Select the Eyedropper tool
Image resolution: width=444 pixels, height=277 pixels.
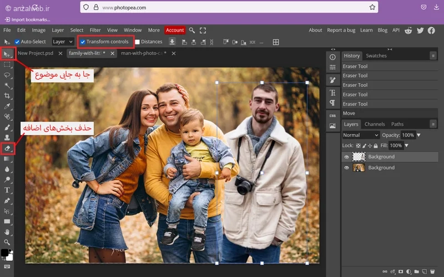tap(7, 106)
